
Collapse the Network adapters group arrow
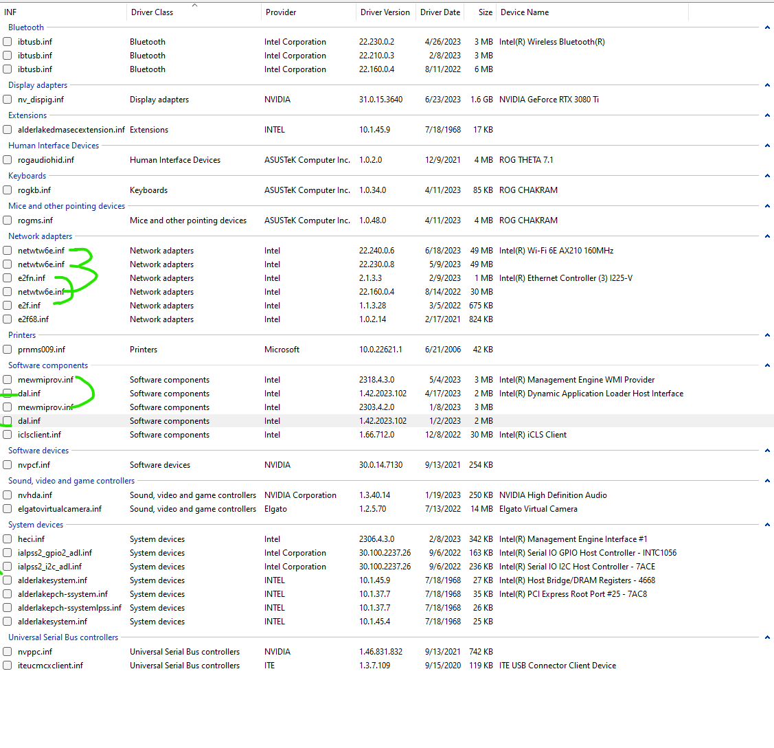click(766, 236)
